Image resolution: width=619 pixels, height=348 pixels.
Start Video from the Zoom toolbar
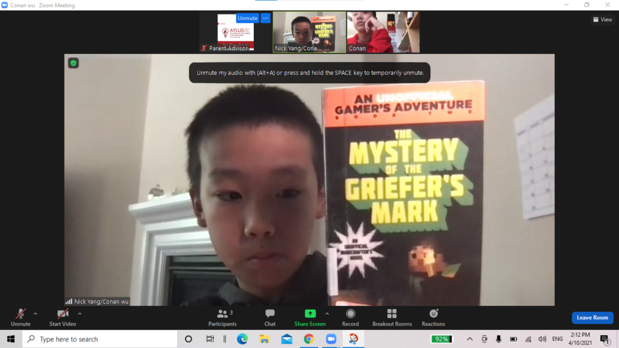click(62, 318)
